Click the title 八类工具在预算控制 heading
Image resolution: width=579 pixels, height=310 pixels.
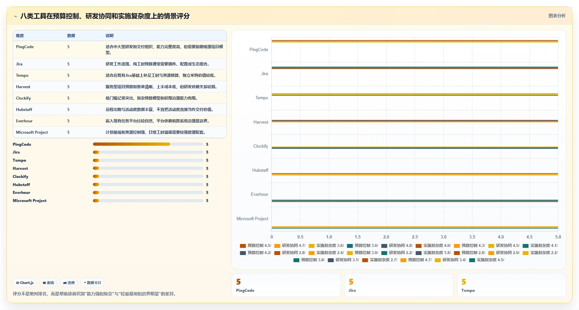[105, 16]
